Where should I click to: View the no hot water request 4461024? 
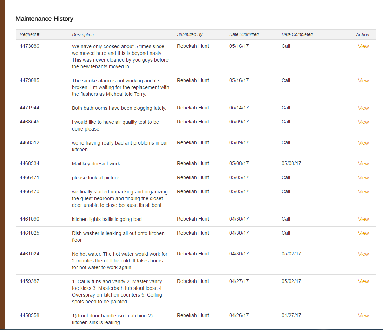363,254
